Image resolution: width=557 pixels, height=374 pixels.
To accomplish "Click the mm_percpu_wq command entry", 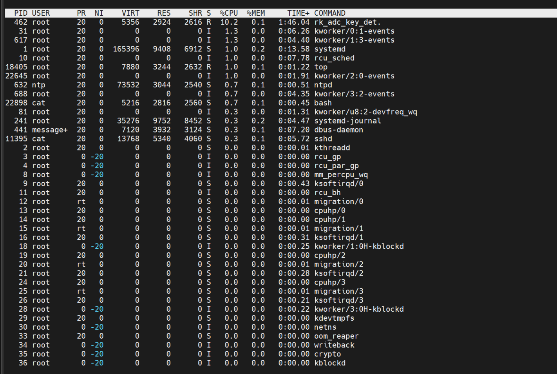I will [x=341, y=175].
